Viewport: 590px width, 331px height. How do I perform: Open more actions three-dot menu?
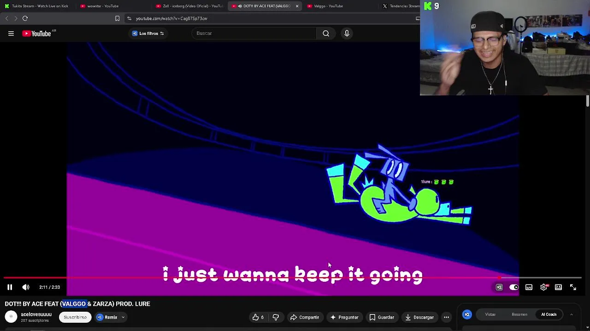446,317
